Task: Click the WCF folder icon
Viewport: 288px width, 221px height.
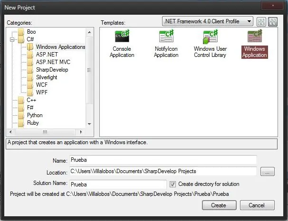Action: coord(30,85)
